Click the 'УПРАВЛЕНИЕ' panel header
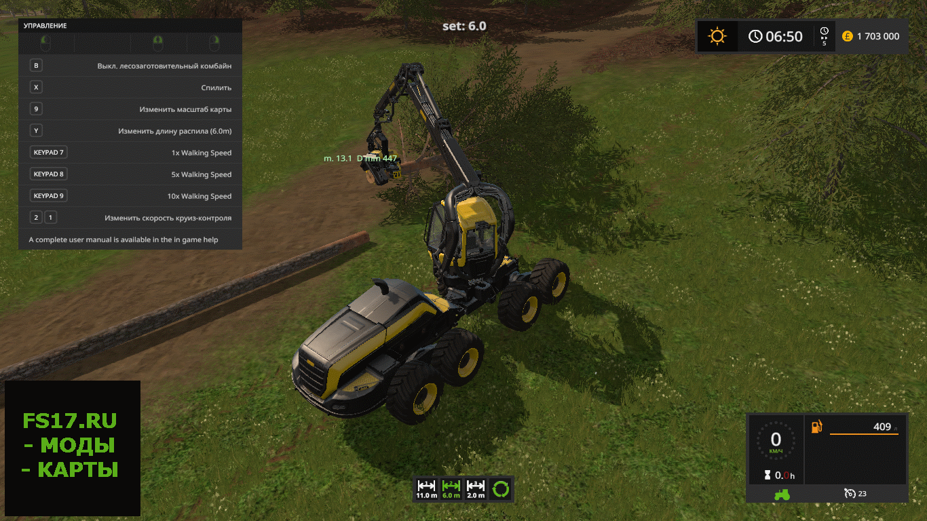This screenshot has height=521, width=927. [130, 25]
